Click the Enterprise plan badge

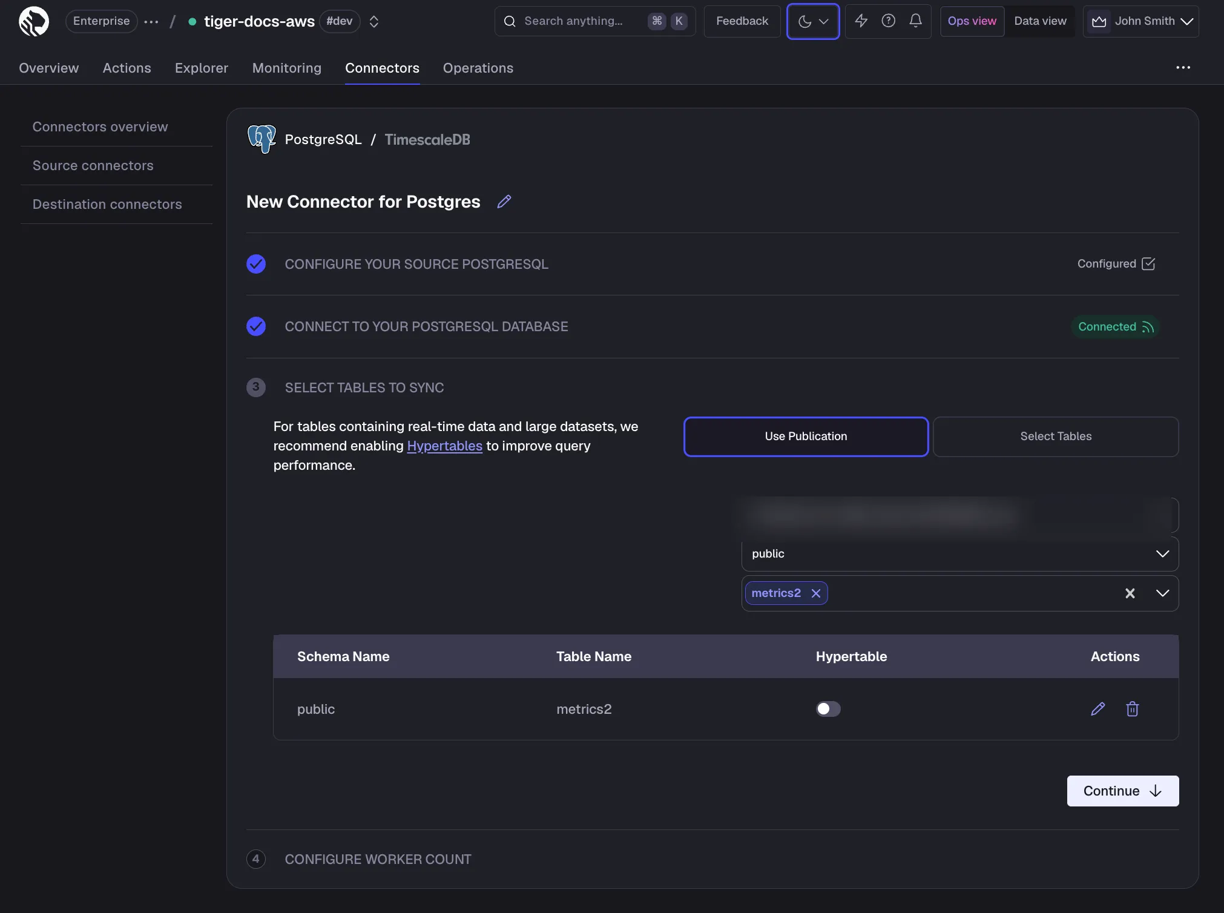coord(101,21)
